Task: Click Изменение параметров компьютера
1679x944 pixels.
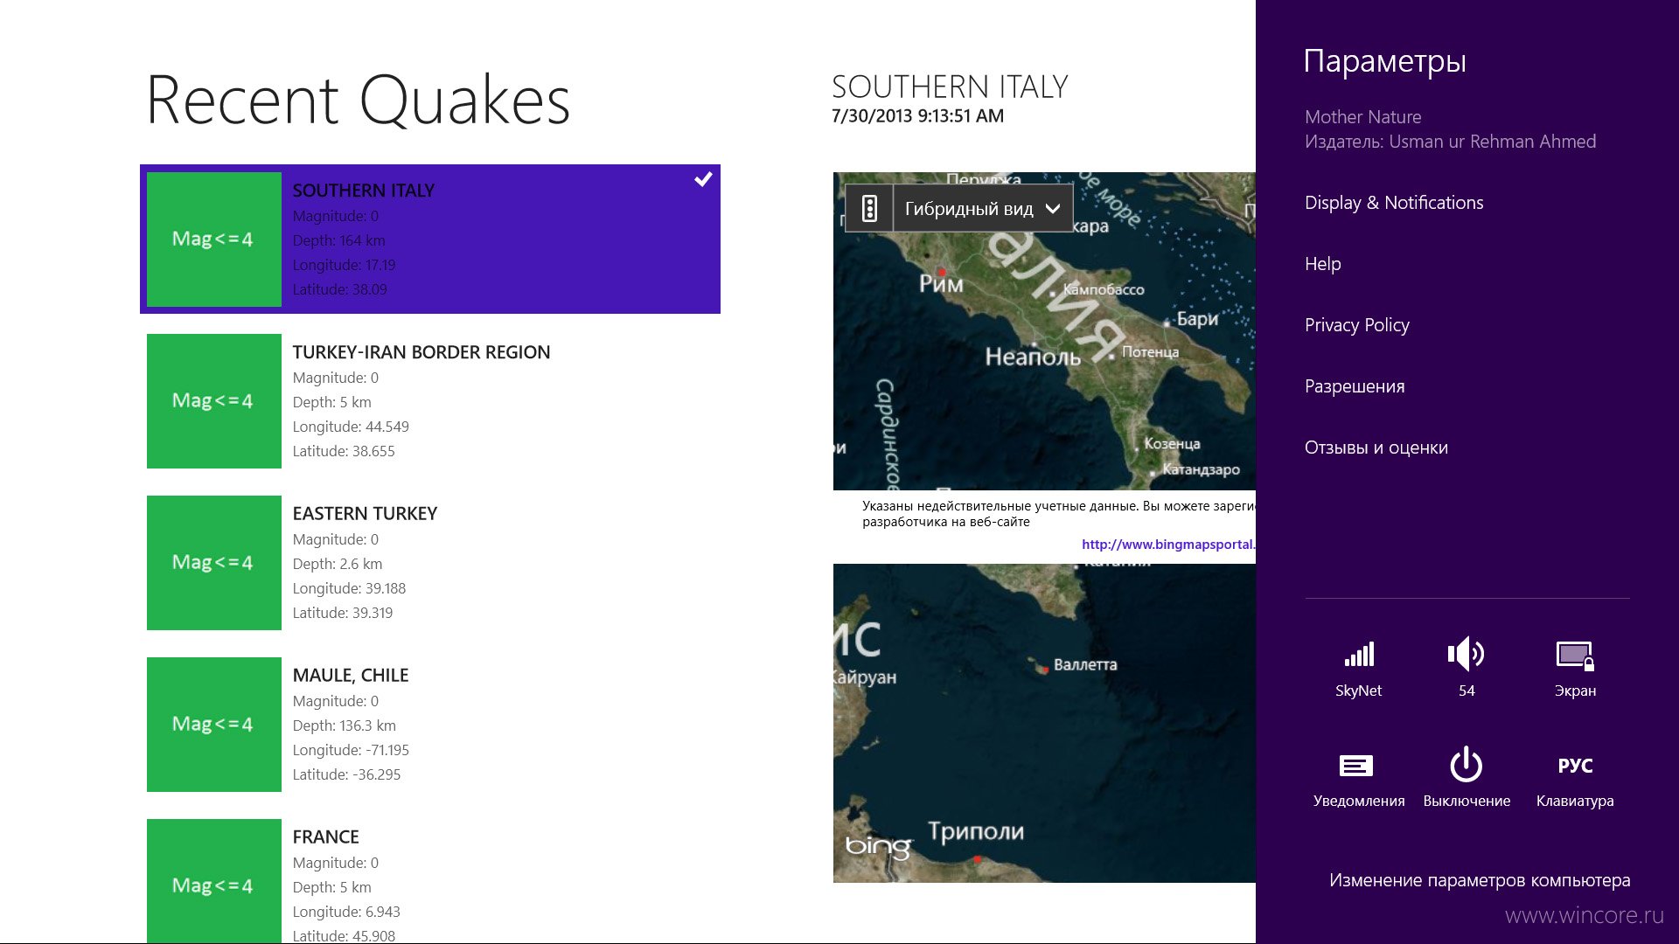Action: click(x=1480, y=880)
